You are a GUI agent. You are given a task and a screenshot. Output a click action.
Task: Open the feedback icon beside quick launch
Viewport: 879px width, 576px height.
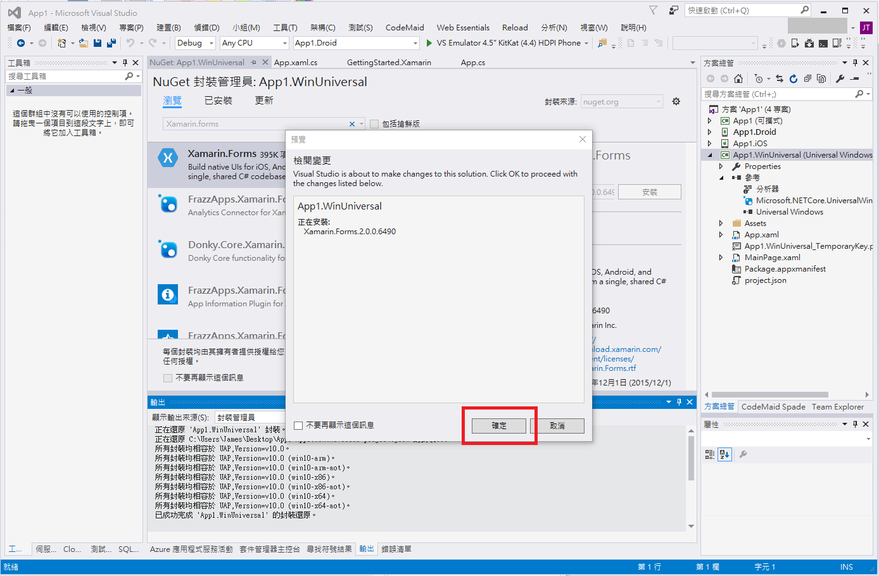(x=673, y=10)
